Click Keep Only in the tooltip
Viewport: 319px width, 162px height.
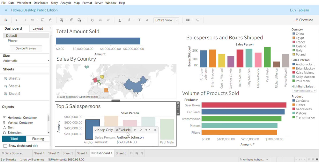tap(104, 130)
